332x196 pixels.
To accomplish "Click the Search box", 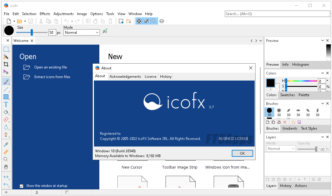I will click(x=277, y=14).
